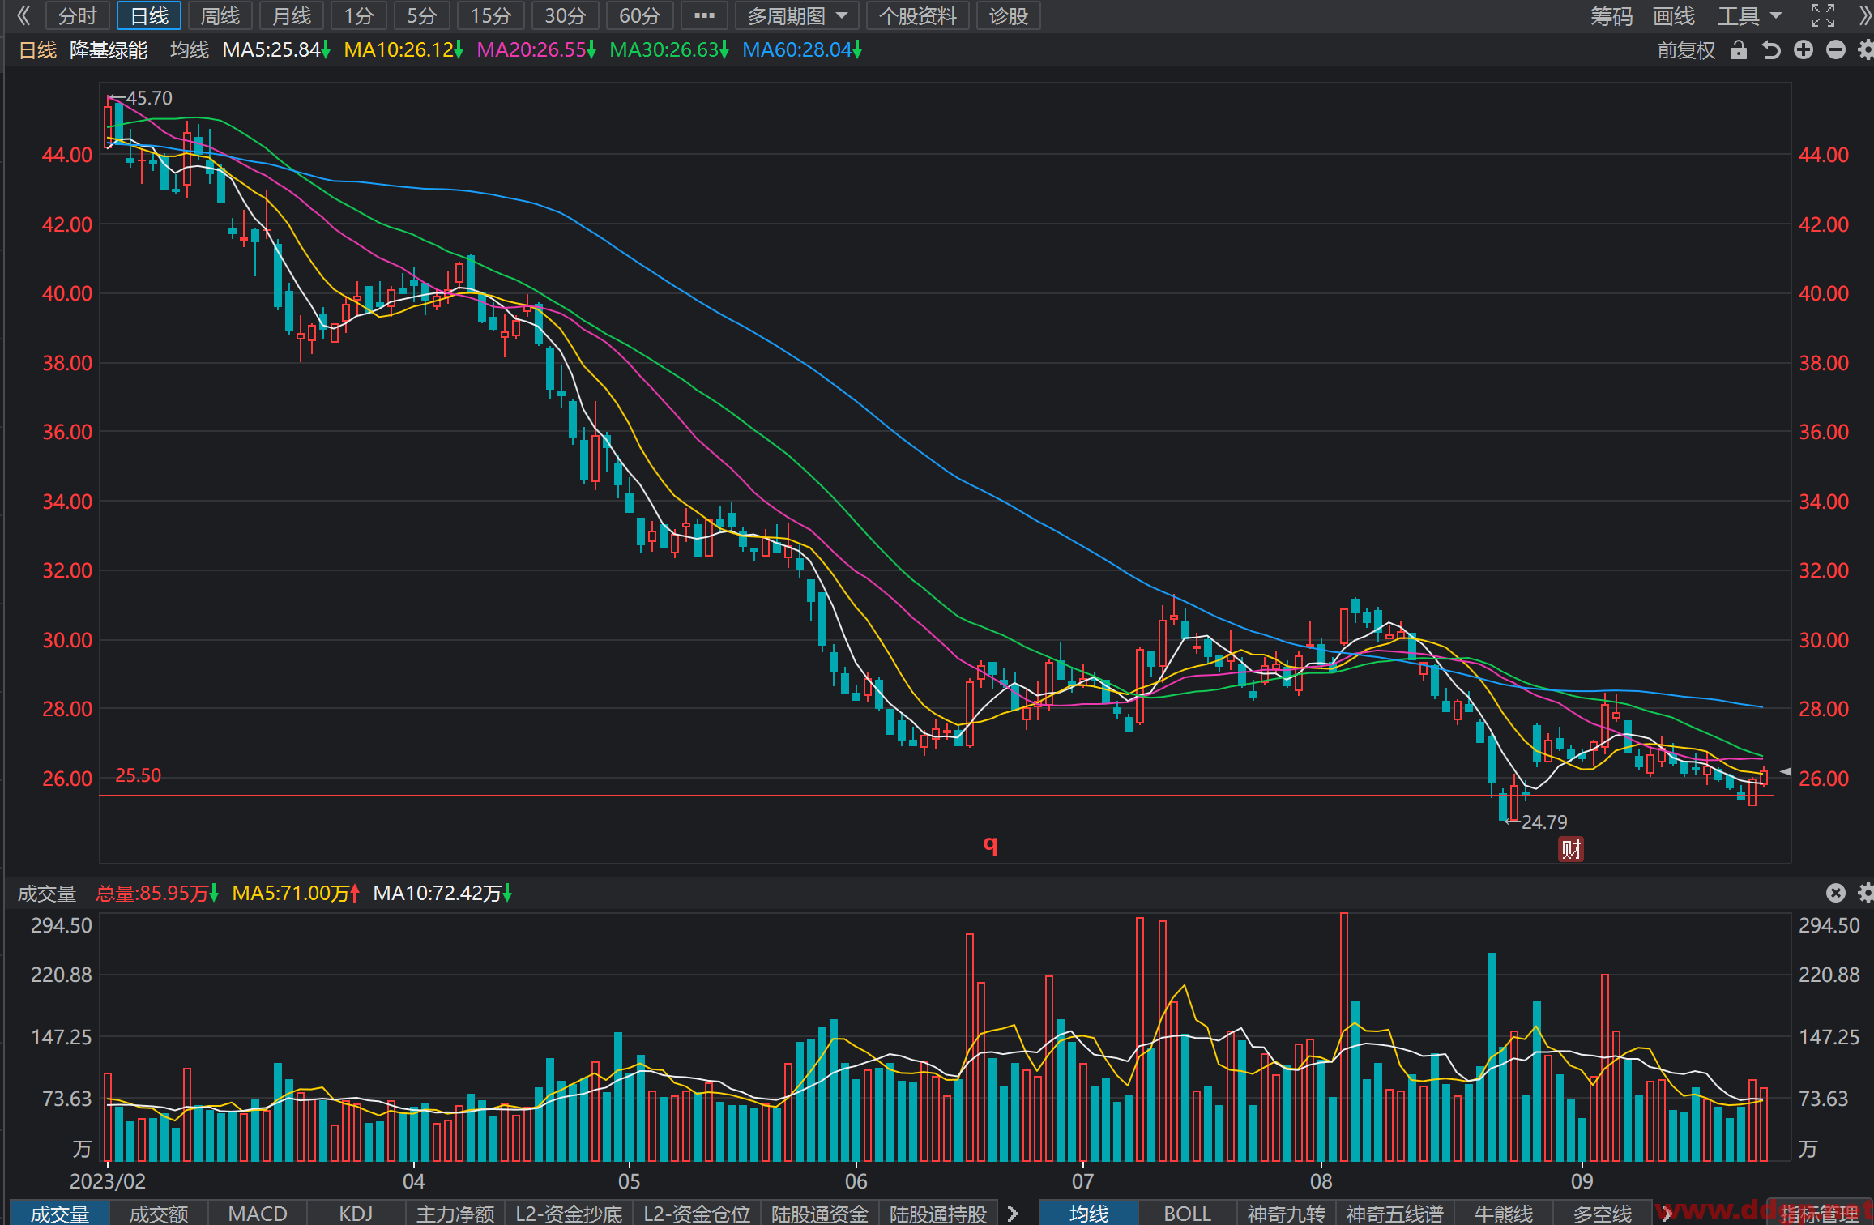This screenshot has height=1225, width=1874.
Task: Switch main overlay to BOLL indicator
Action: click(x=1187, y=1213)
